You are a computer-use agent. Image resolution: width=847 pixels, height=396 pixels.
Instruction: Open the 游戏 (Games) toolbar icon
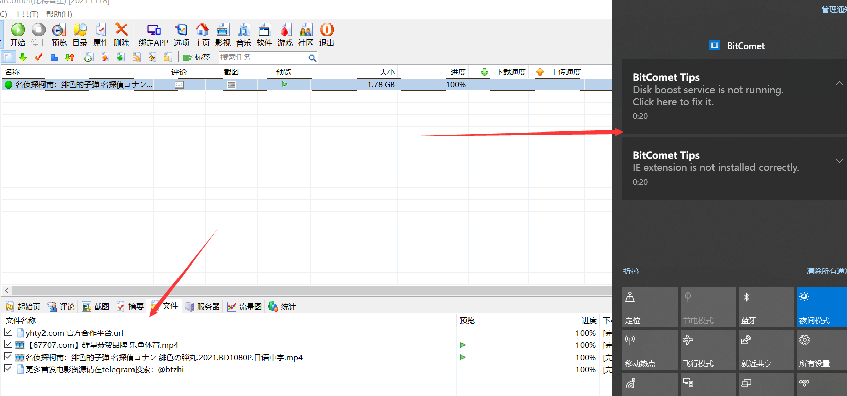[x=285, y=35]
